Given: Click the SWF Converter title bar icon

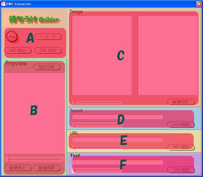Looking at the screenshot, I should point(3,4).
